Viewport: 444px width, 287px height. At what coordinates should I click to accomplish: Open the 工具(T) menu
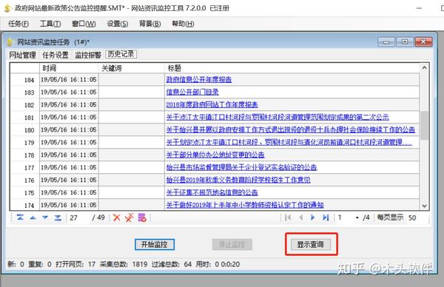(50, 24)
